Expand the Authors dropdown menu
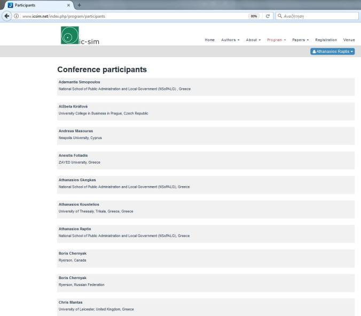This screenshot has width=361, height=316. 230,40
